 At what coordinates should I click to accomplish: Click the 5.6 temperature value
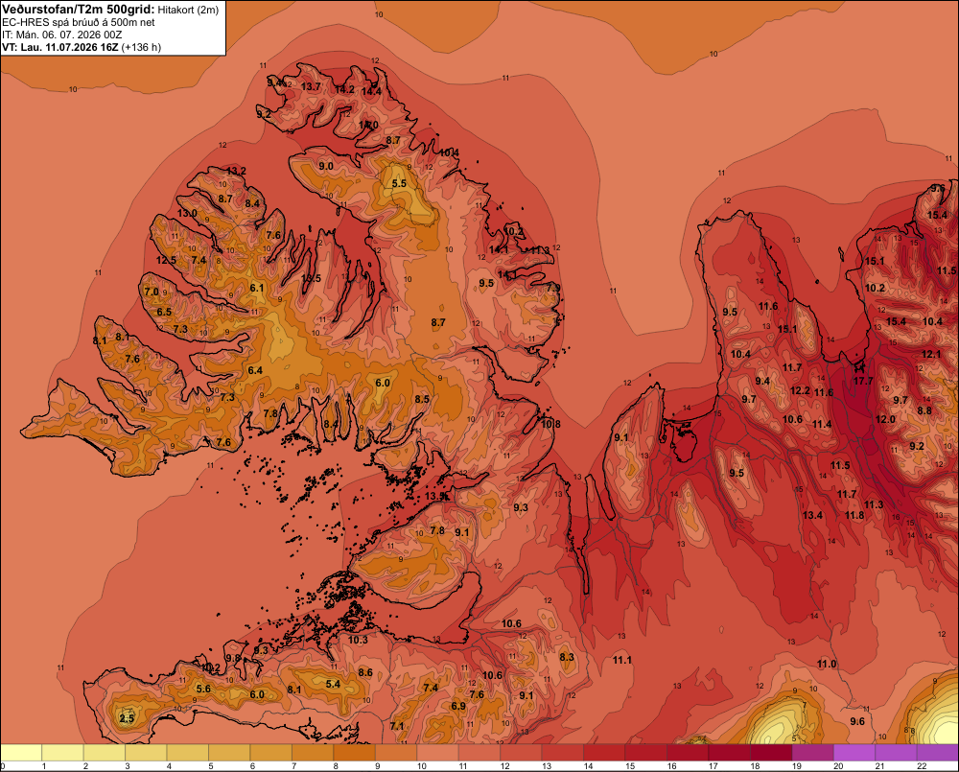(x=203, y=689)
